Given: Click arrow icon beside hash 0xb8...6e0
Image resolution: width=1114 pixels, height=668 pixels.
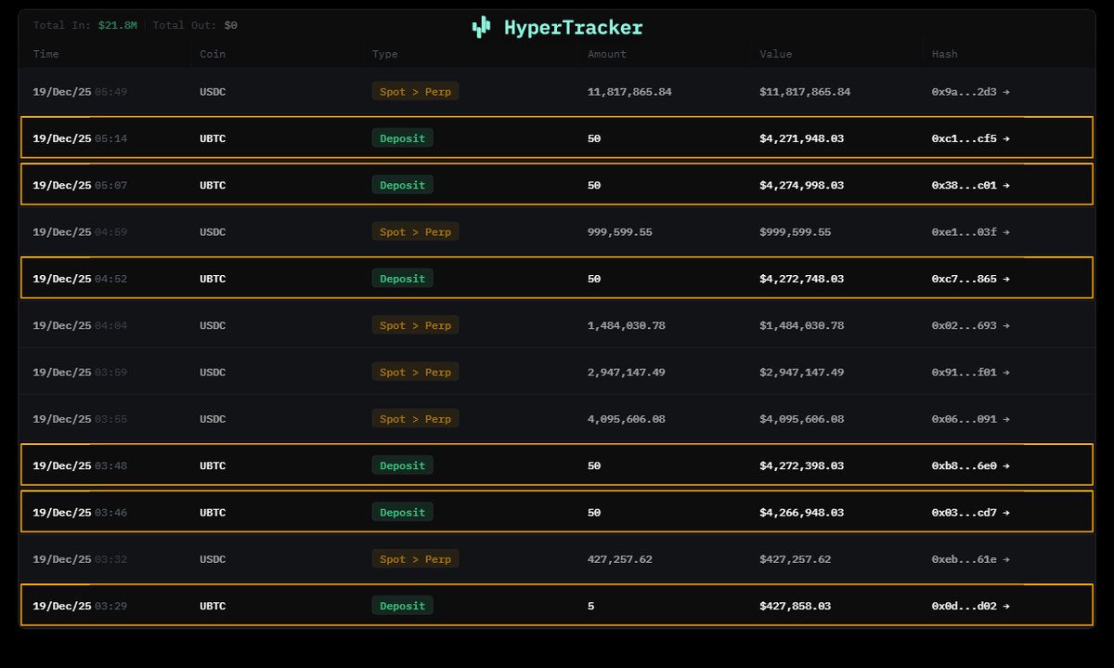Looking at the screenshot, I should [1006, 465].
